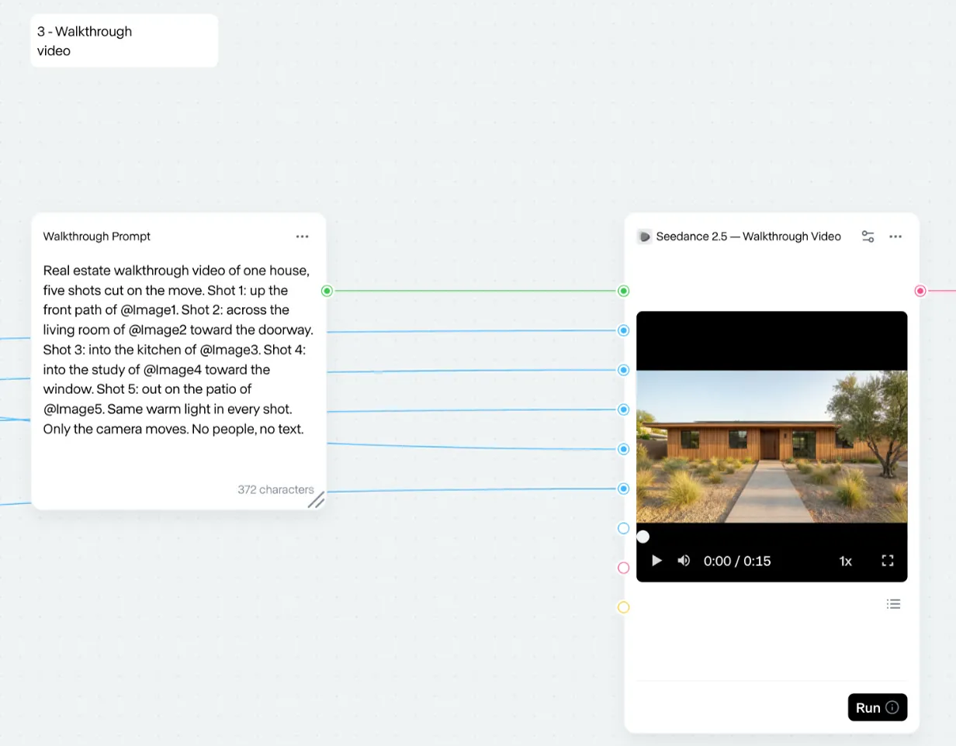Click the empty blue input port on Seedance node
This screenshot has height=746, width=956.
[623, 528]
